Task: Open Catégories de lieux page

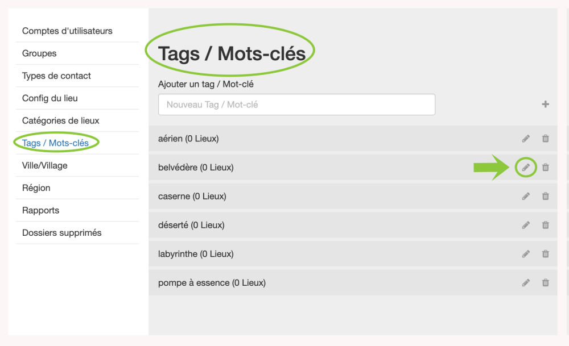Action: tap(60, 120)
